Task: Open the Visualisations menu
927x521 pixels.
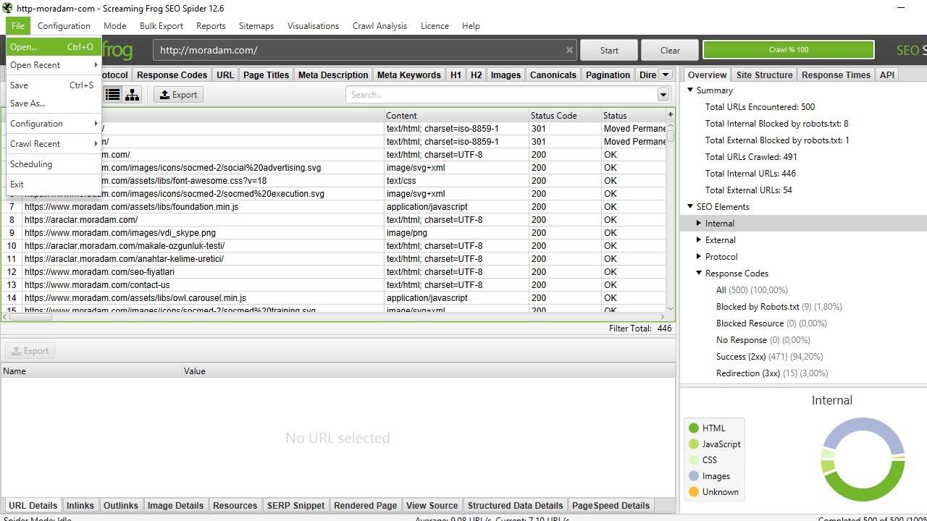Action: (313, 26)
